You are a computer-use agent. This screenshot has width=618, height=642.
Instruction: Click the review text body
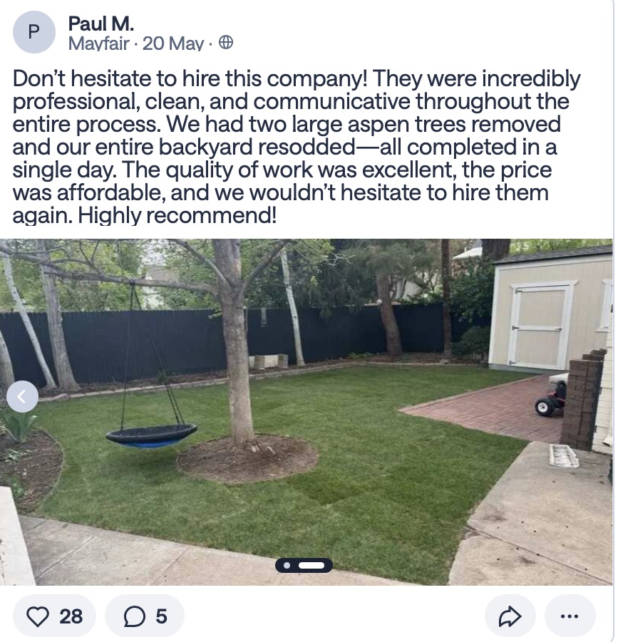point(297,147)
